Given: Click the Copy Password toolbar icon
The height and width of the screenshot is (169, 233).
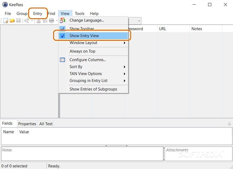Looking at the screenshot, I should point(45,21).
